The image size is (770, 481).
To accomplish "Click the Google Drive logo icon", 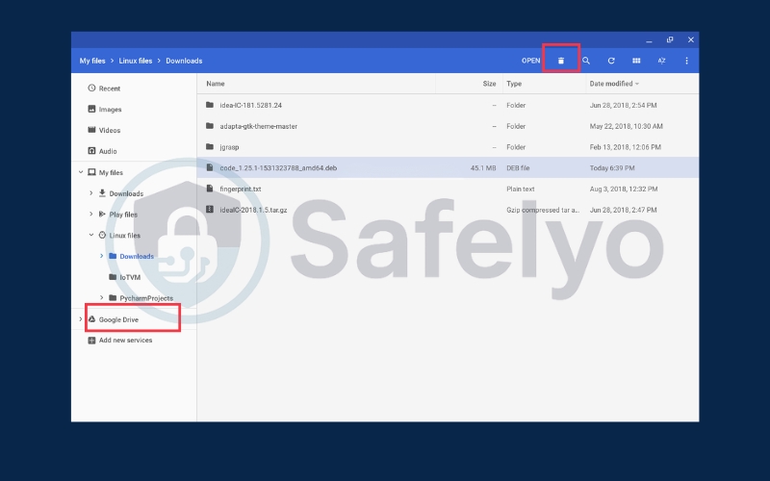I will tap(91, 319).
